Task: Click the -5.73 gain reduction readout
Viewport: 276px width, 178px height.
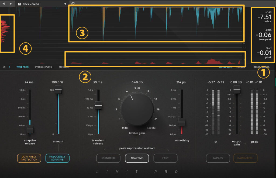Action: click(x=220, y=82)
